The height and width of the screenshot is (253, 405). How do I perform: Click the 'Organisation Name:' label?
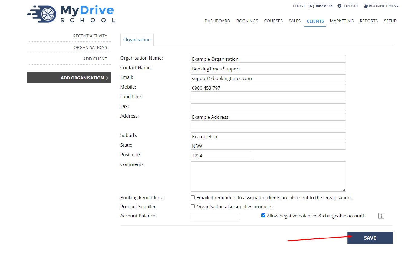coord(142,58)
